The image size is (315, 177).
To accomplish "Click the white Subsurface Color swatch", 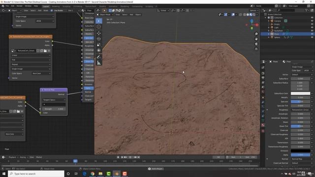I will (300, 93).
